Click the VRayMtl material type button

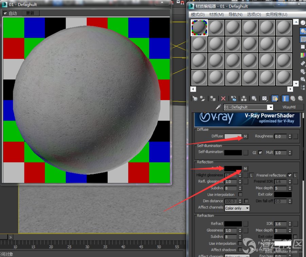coord(290,107)
